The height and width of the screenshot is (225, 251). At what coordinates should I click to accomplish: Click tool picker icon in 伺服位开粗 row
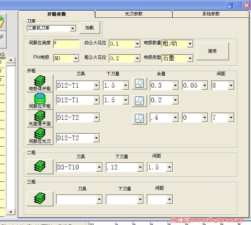[x=139, y=101]
